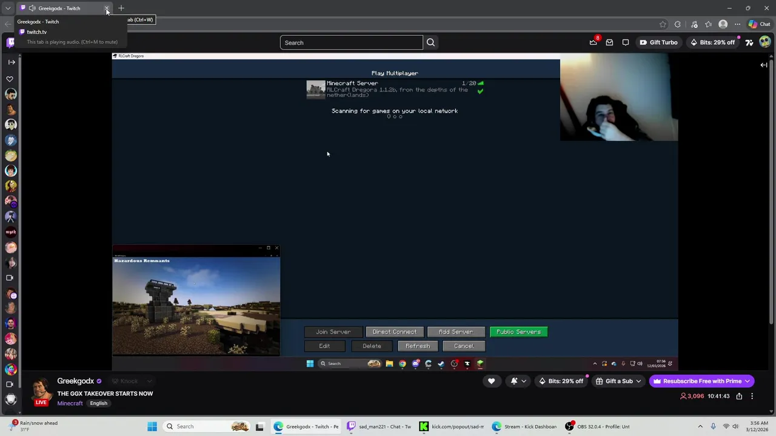Switch to OBS 32.0.4 taskbar window
Image resolution: width=776 pixels, height=436 pixels.
(x=598, y=426)
